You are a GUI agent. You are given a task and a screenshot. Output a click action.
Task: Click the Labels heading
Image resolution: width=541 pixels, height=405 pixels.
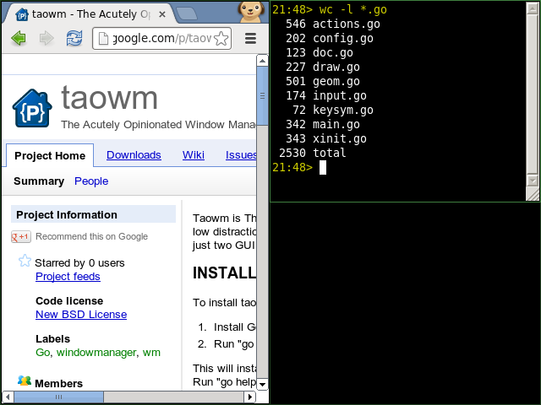point(52,339)
